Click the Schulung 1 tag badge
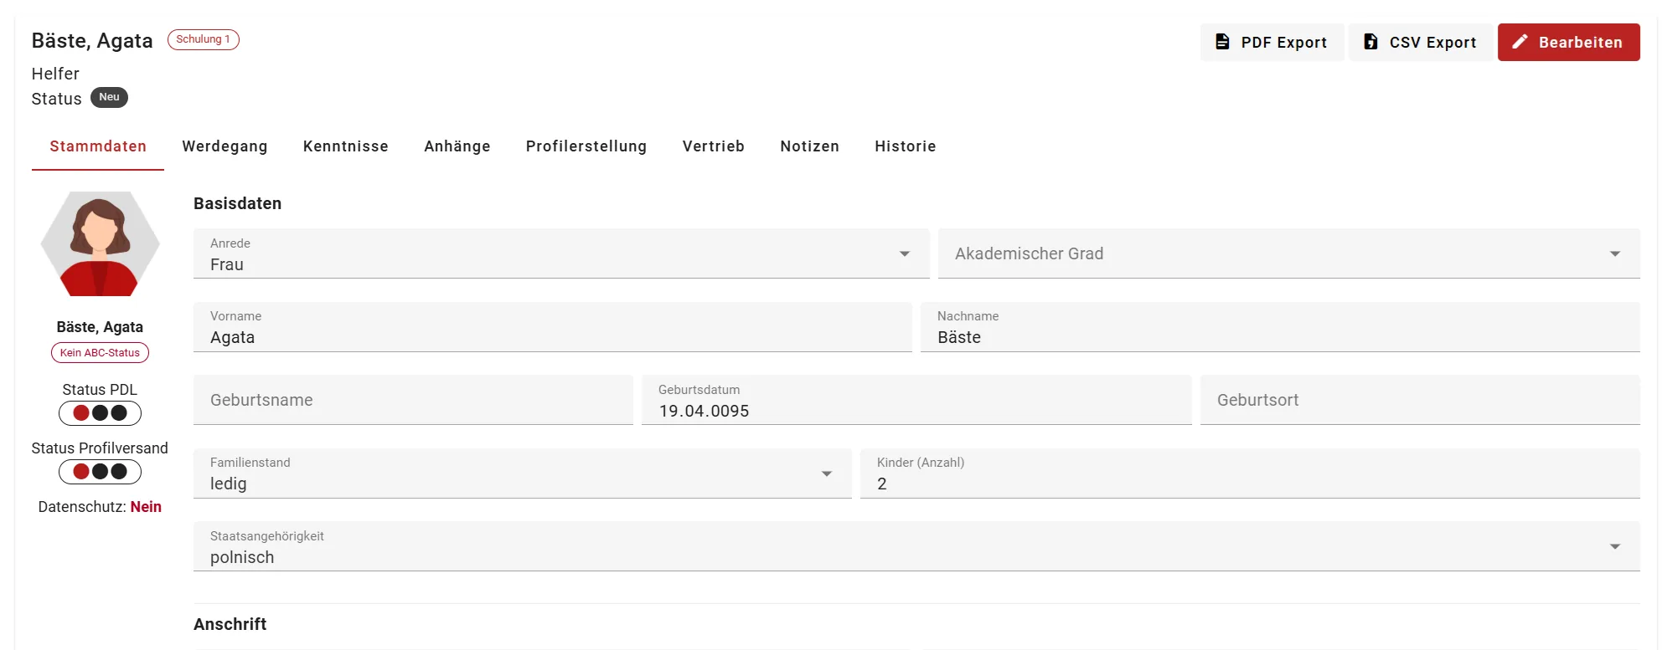The image size is (1662, 650). click(204, 39)
